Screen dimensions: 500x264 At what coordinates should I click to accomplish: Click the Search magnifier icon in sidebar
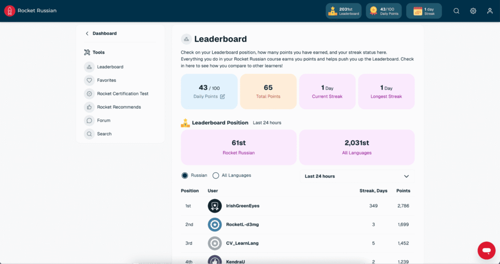tap(89, 134)
